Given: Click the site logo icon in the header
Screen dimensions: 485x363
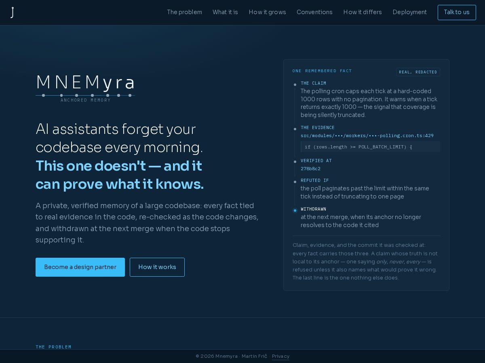Looking at the screenshot, I should (13, 13).
